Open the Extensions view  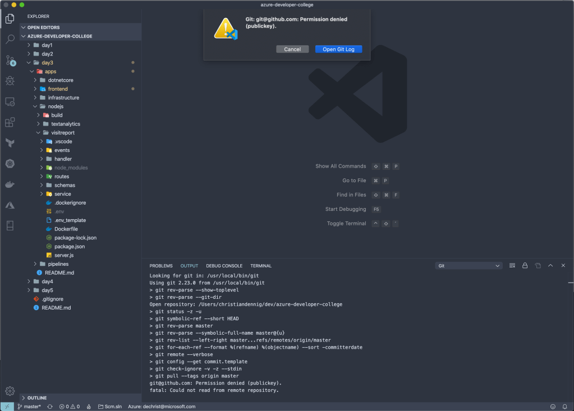[x=10, y=122]
